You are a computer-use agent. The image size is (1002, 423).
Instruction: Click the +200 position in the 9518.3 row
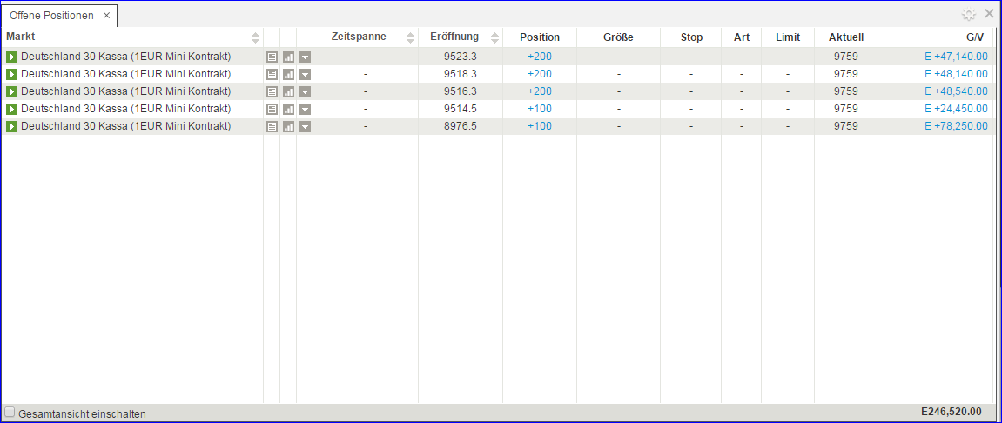(540, 73)
